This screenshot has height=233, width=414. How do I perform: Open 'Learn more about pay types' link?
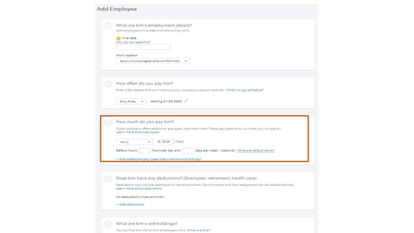(x=138, y=132)
